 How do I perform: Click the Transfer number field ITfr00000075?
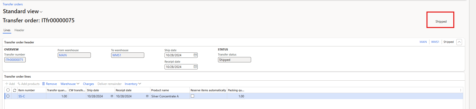click(x=15, y=60)
